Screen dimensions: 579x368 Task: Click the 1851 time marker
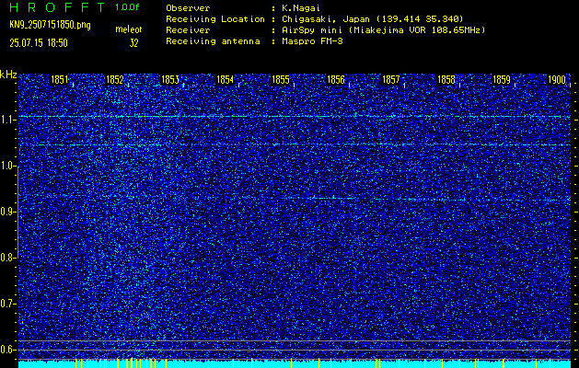click(59, 80)
